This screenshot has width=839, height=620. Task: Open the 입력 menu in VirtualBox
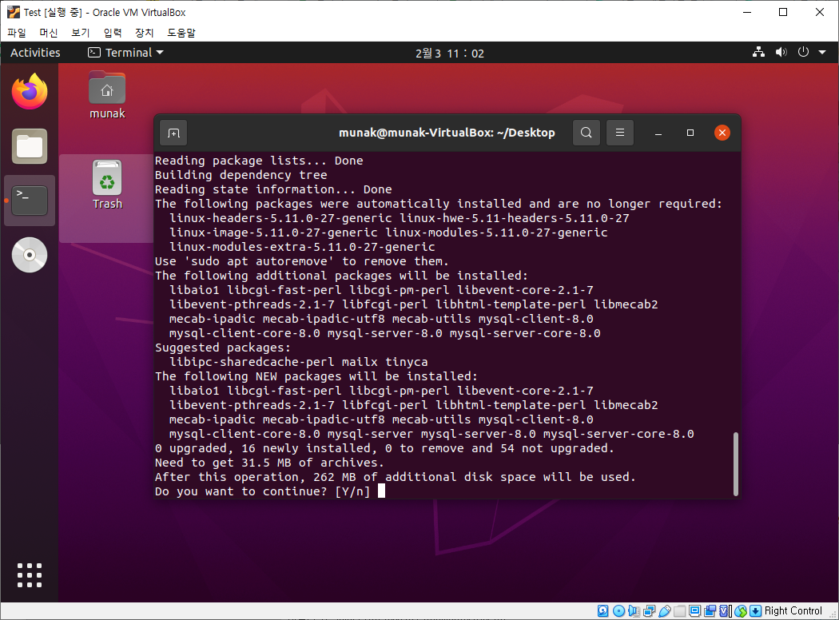click(x=113, y=33)
